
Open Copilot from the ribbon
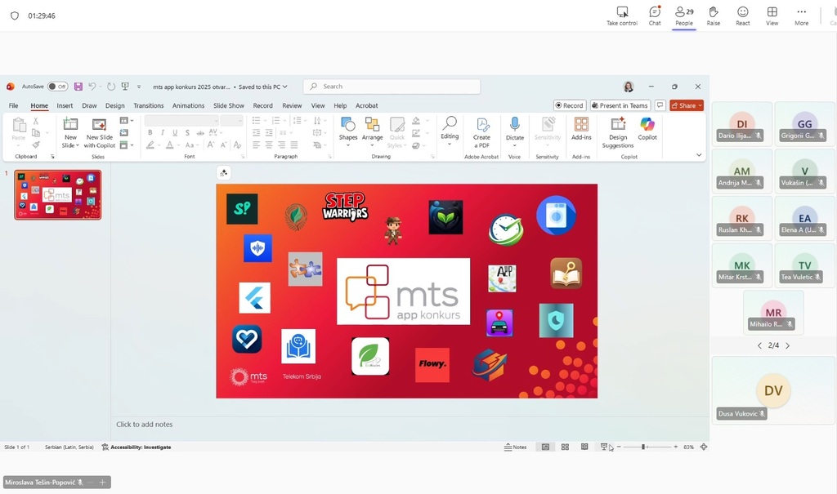647,128
